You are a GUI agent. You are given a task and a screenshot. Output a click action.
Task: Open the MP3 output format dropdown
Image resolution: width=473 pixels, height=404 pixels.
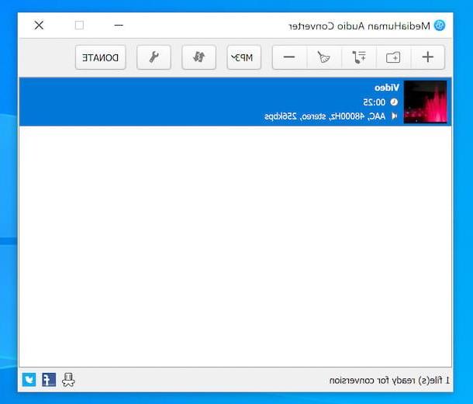(244, 57)
